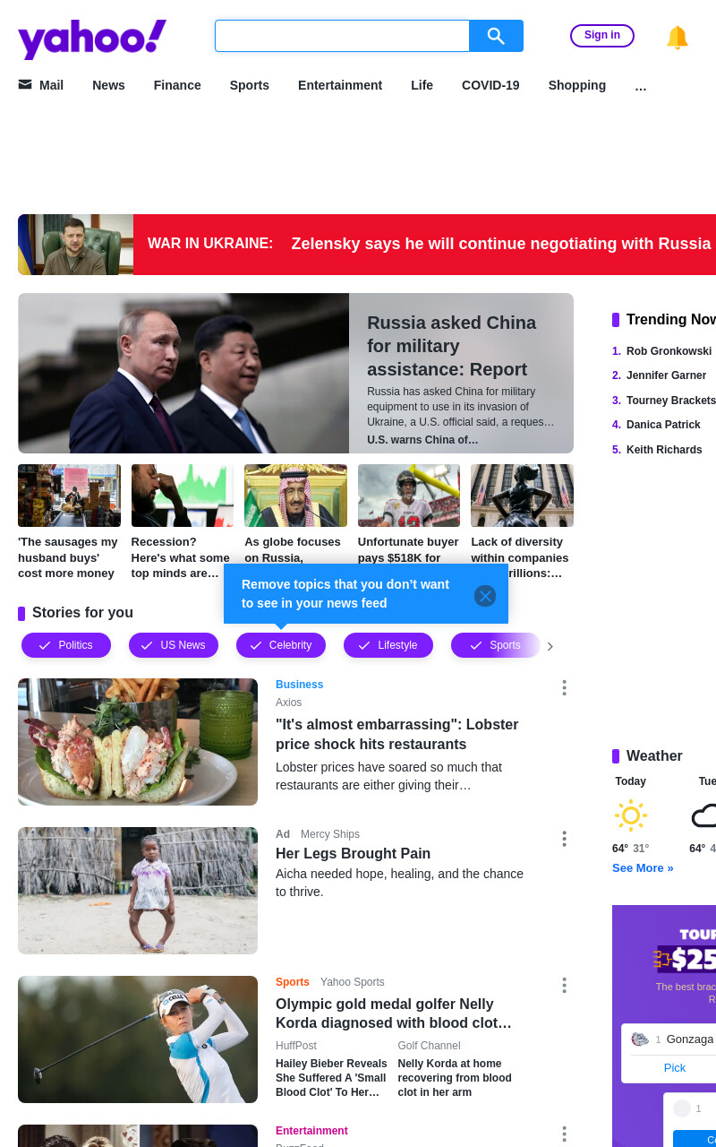Open options menu for Nelly Korda story
Viewport: 716px width, 1147px height.
point(564,986)
